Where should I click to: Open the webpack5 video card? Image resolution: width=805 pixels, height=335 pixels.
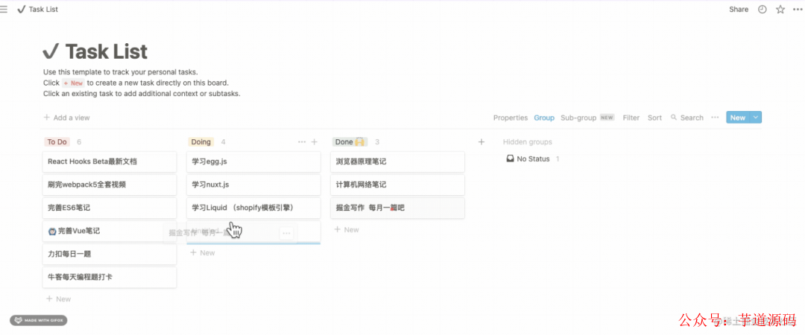[110, 185]
